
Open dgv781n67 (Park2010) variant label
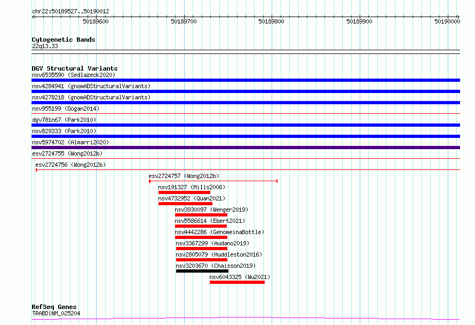[x=64, y=120]
